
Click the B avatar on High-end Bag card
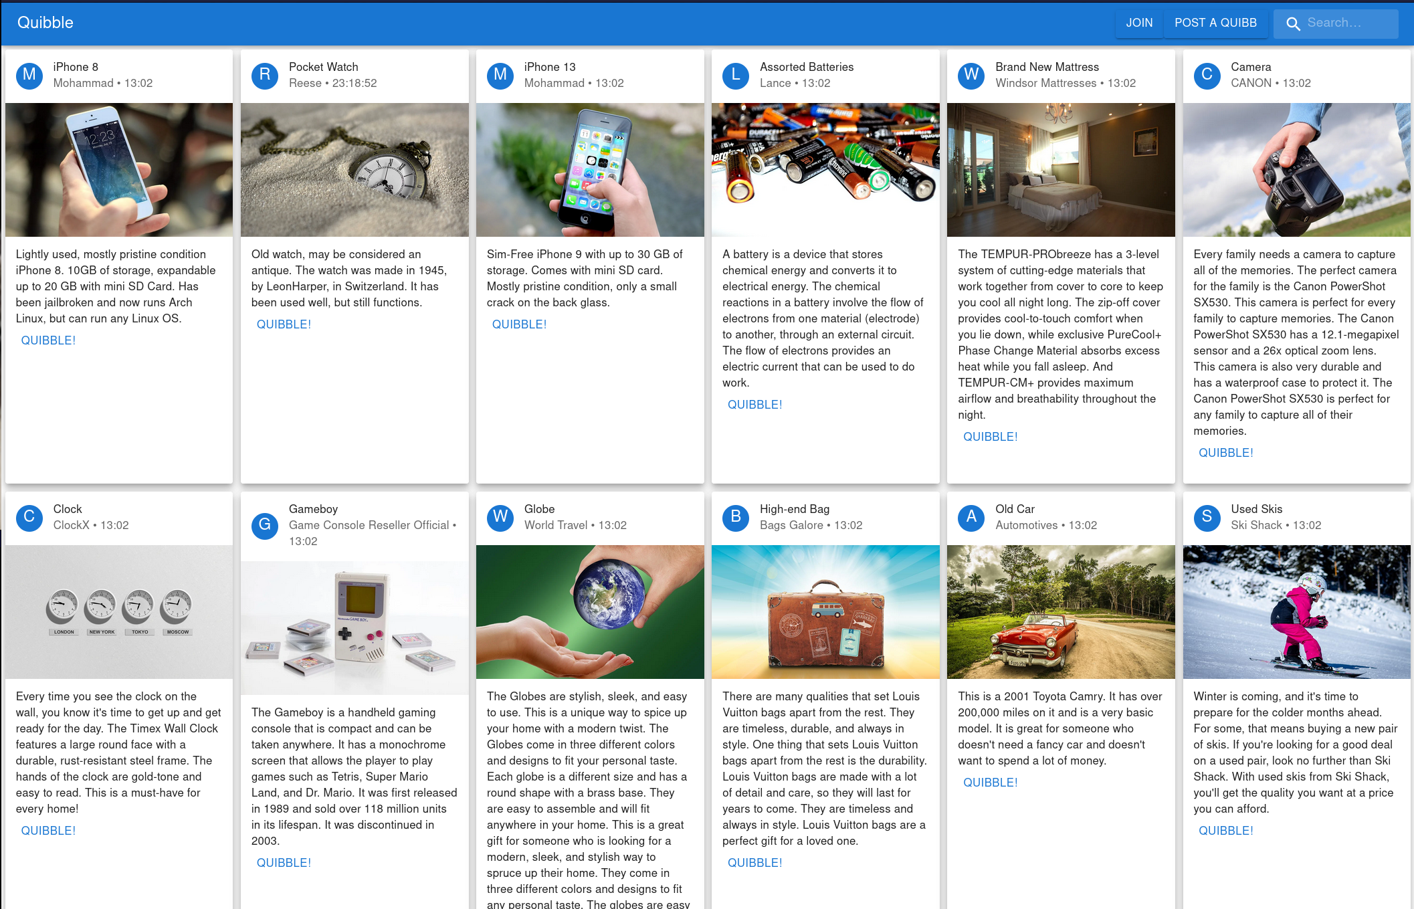pyautogui.click(x=736, y=517)
